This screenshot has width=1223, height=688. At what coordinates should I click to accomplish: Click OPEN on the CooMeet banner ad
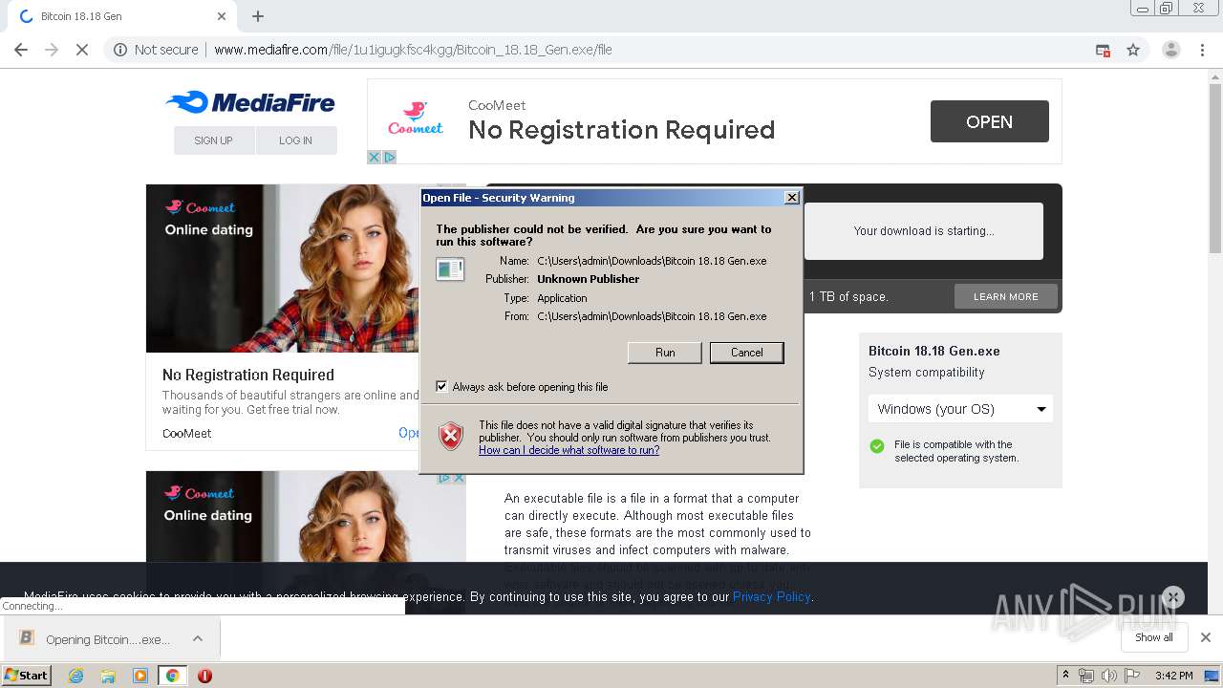tap(989, 121)
